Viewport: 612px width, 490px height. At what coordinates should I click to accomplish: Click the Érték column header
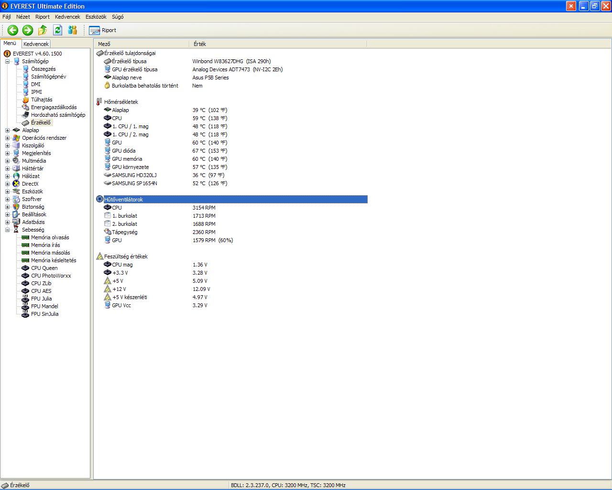[x=278, y=44]
